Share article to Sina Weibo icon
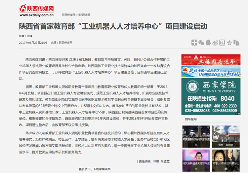Image resolution: width=248 pixels, height=173 pixels. point(215,43)
